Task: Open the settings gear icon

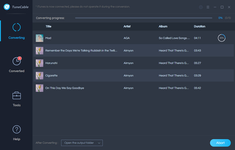Action: 201,7
